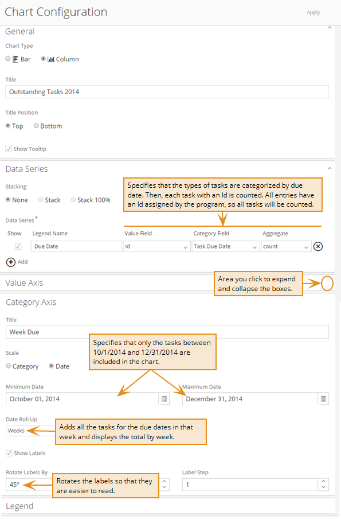Click the Rotate Labels By field
Viewport: 341px width, 519px height.
[83, 485]
